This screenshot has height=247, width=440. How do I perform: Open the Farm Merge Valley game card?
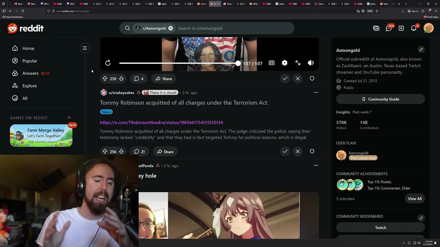(41, 136)
